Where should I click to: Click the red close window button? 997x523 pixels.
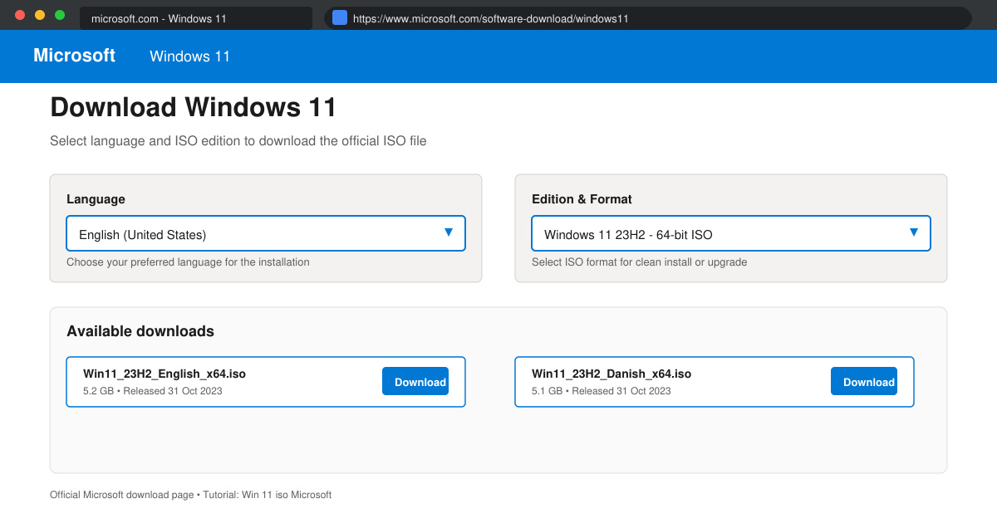point(20,15)
